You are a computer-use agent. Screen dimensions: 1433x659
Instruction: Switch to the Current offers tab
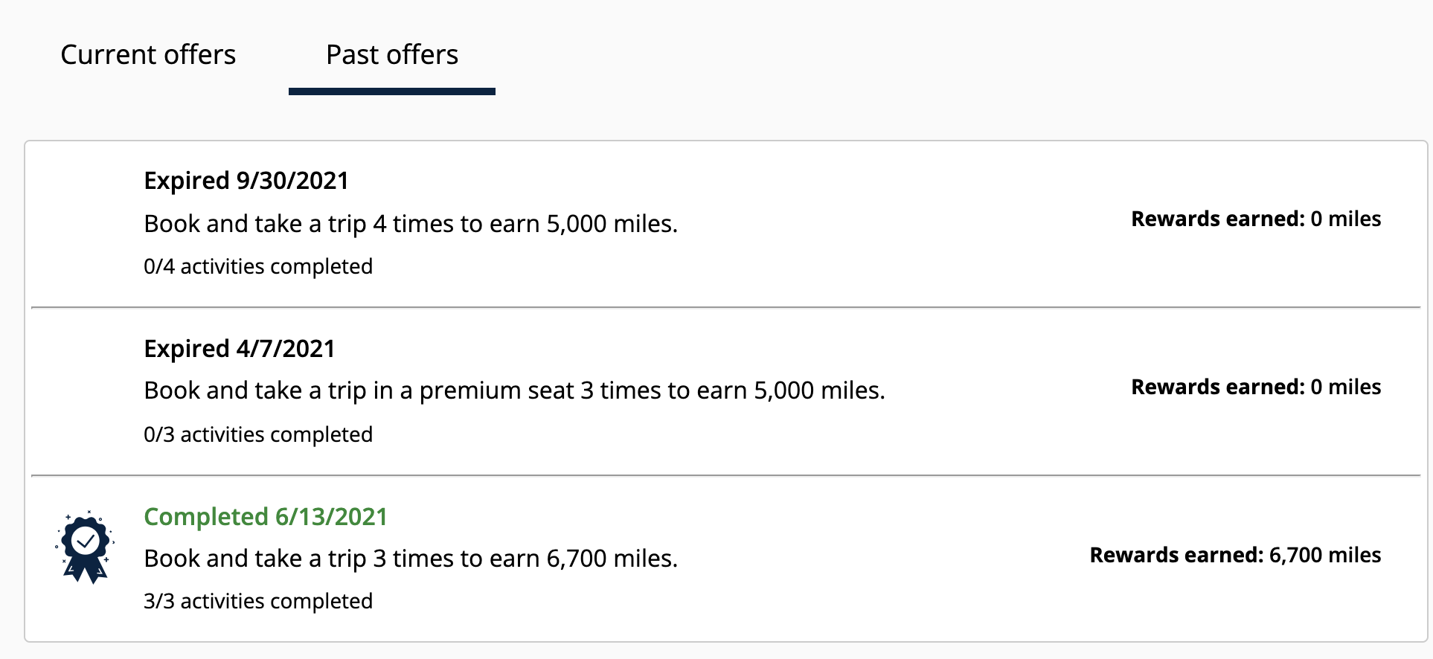(148, 55)
